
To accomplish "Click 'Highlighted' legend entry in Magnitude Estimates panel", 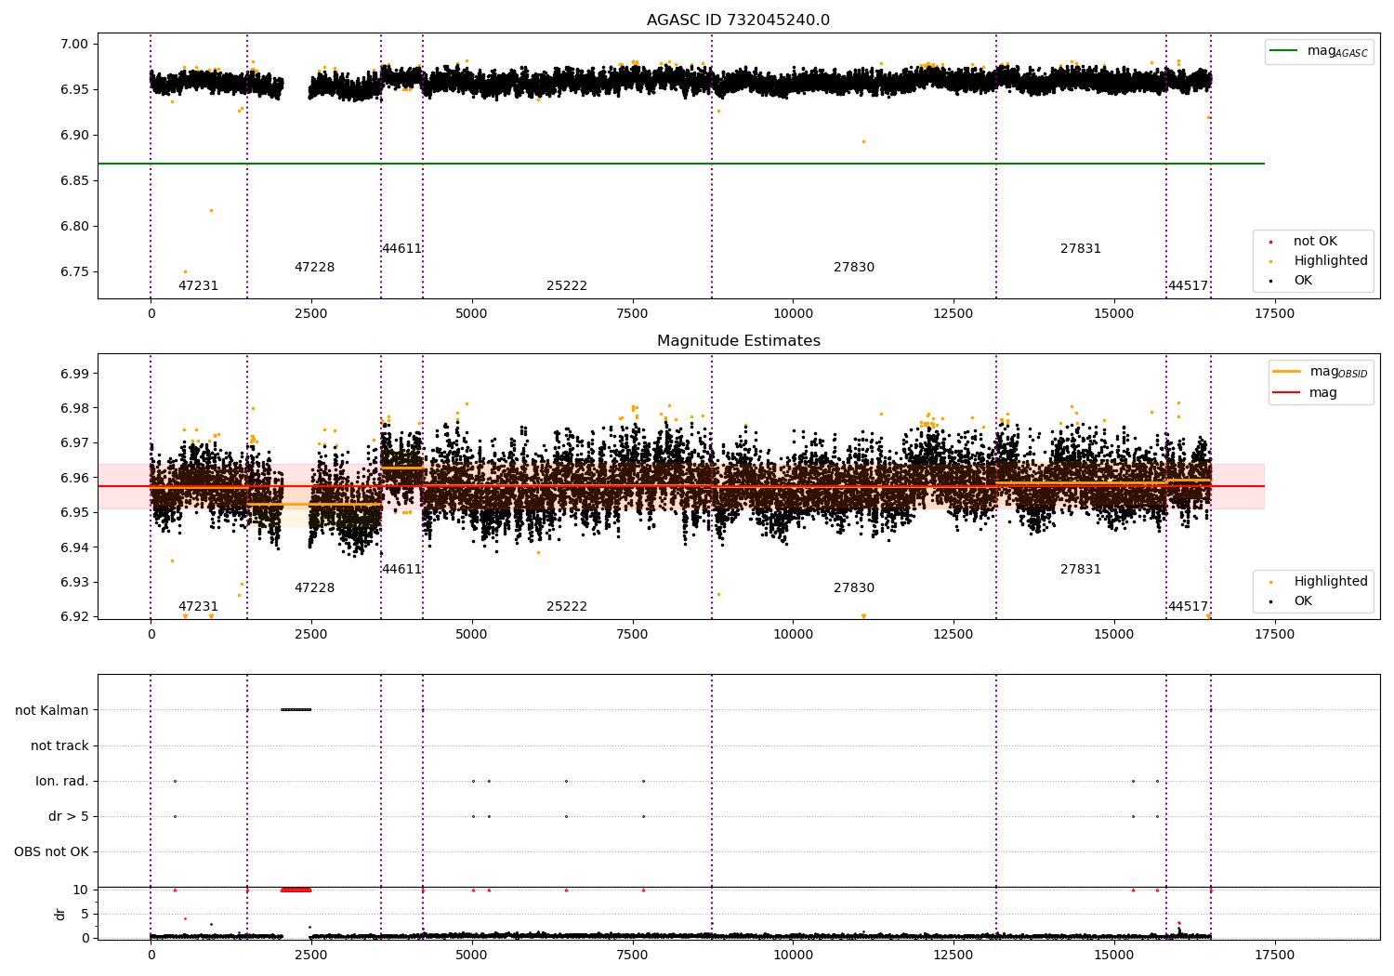I will tap(1319, 582).
